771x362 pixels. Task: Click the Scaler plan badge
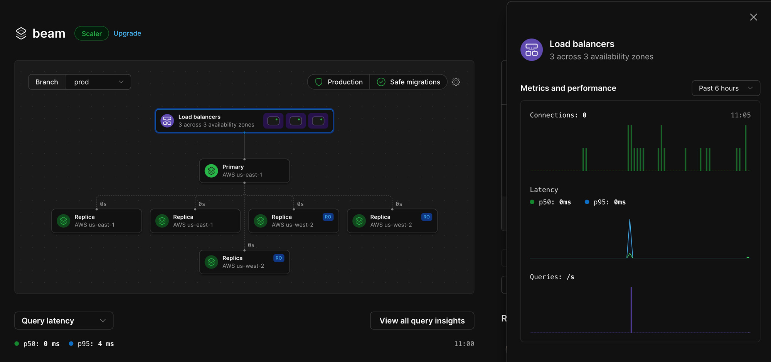click(x=92, y=33)
